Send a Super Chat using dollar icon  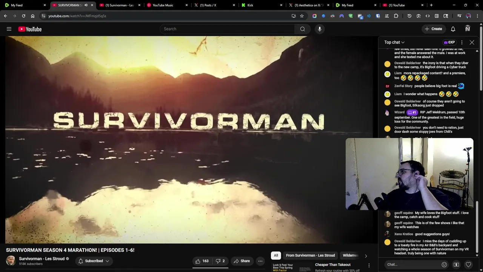[x=456, y=264]
